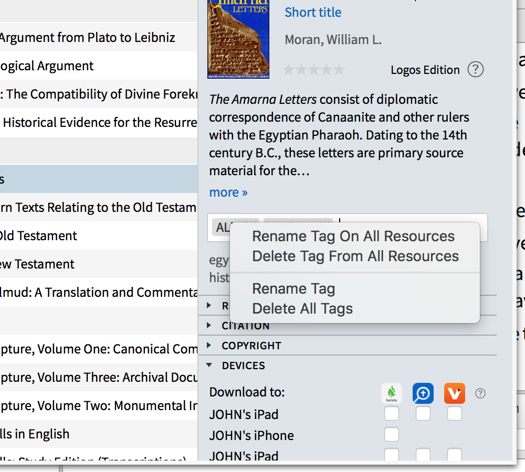Viewport: 525px width, 472px height.
Task: Click the highlighted selected library row
Action: (x=99, y=179)
